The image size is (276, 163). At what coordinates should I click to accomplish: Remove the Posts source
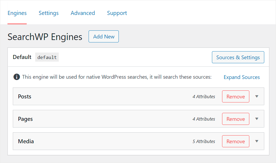pyautogui.click(x=235, y=96)
